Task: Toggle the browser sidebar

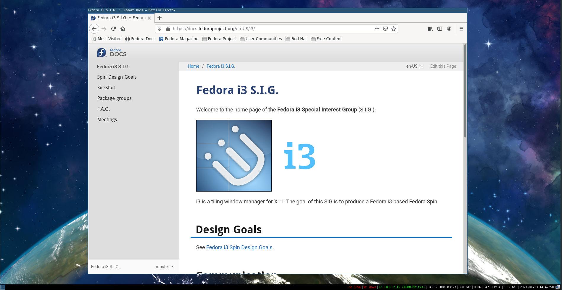Action: pyautogui.click(x=439, y=29)
